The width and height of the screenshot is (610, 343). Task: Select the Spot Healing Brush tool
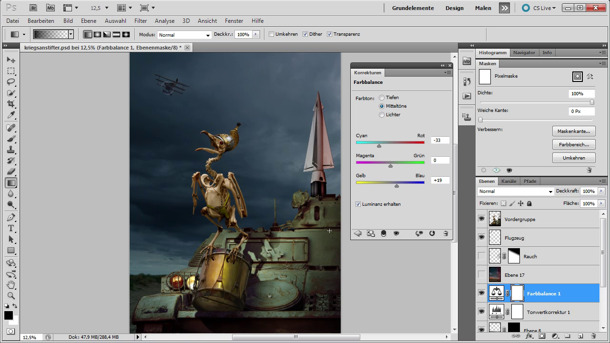[11, 128]
